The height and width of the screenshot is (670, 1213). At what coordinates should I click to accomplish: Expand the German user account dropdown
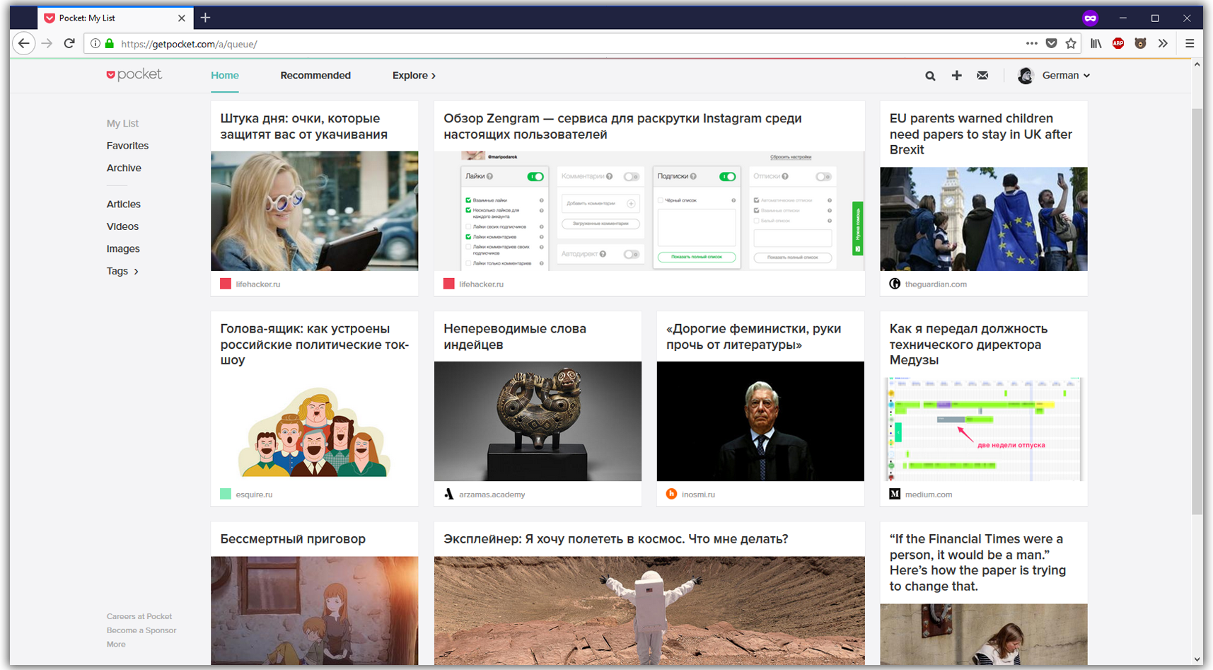(x=1065, y=76)
